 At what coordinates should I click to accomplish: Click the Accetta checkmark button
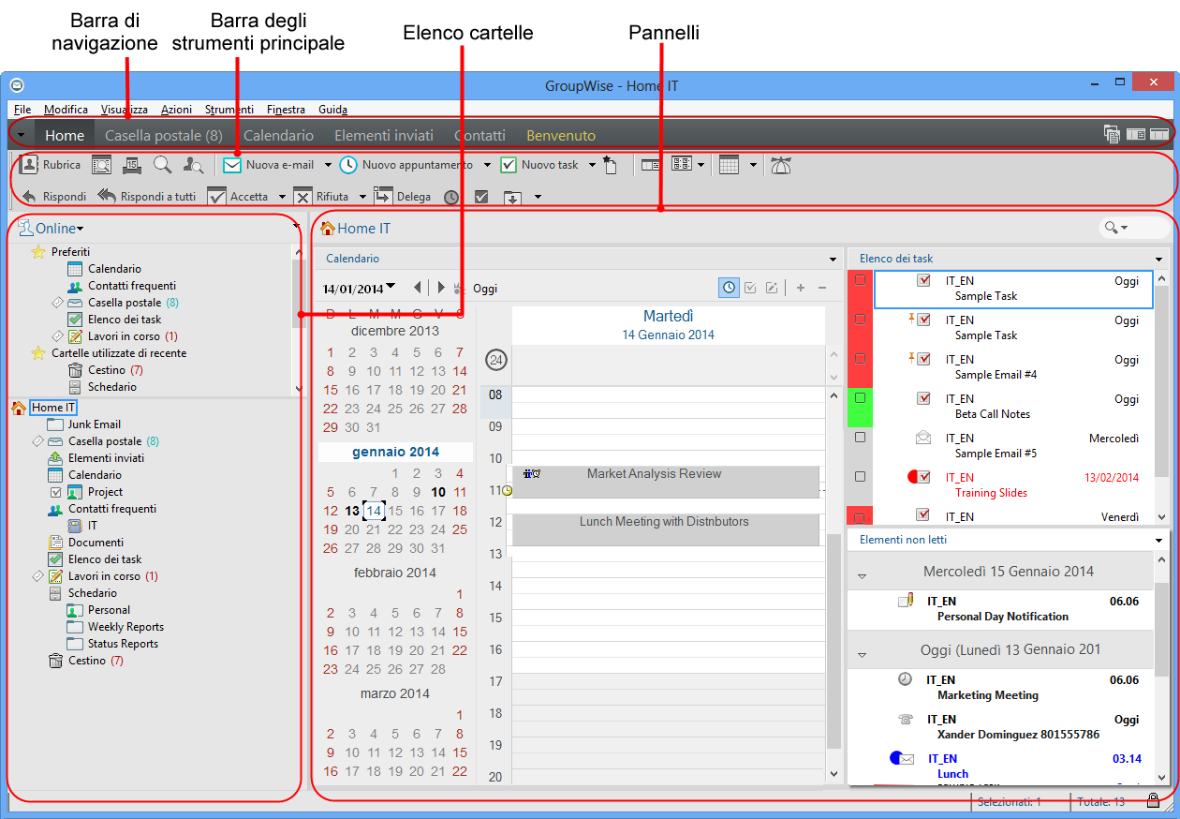[238, 197]
